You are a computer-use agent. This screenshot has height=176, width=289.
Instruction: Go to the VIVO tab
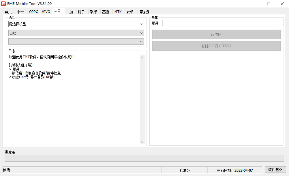(x=46, y=12)
